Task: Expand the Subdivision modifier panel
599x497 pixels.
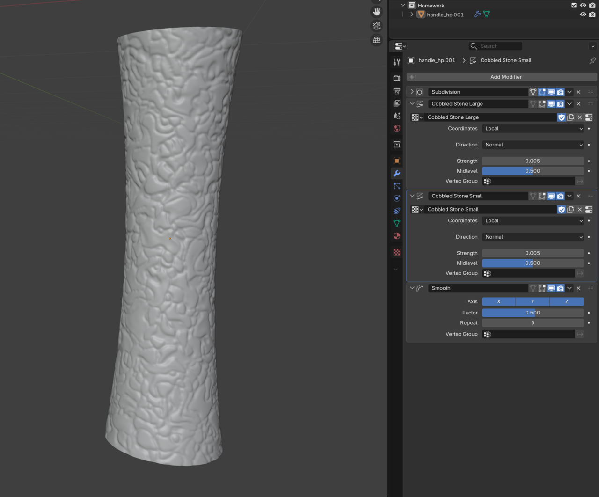Action: point(412,92)
